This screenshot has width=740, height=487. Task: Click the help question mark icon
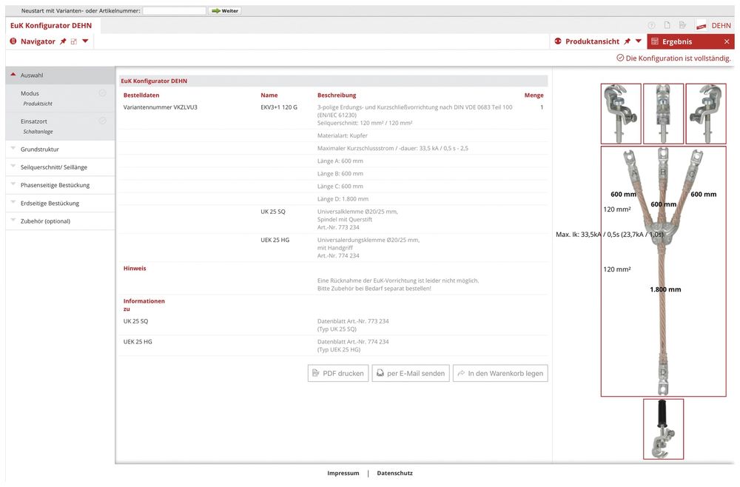pos(652,25)
